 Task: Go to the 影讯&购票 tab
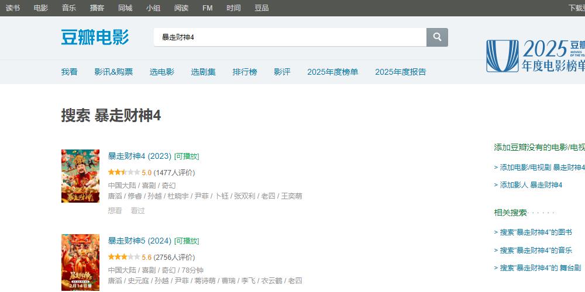click(113, 72)
